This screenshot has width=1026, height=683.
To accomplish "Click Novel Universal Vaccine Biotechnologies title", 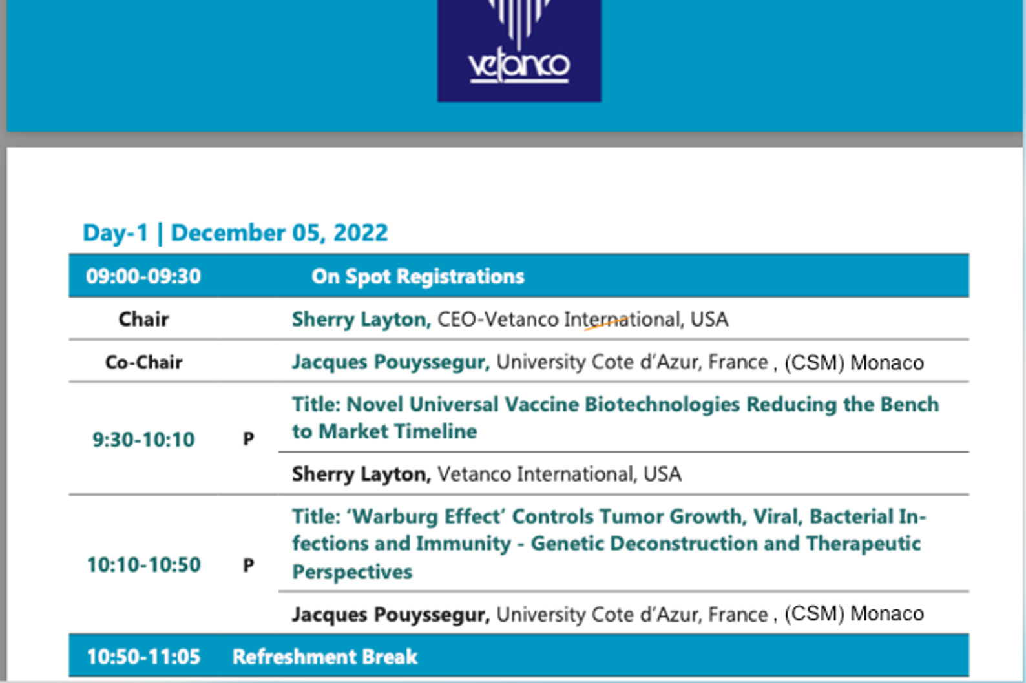I will 615,418.
